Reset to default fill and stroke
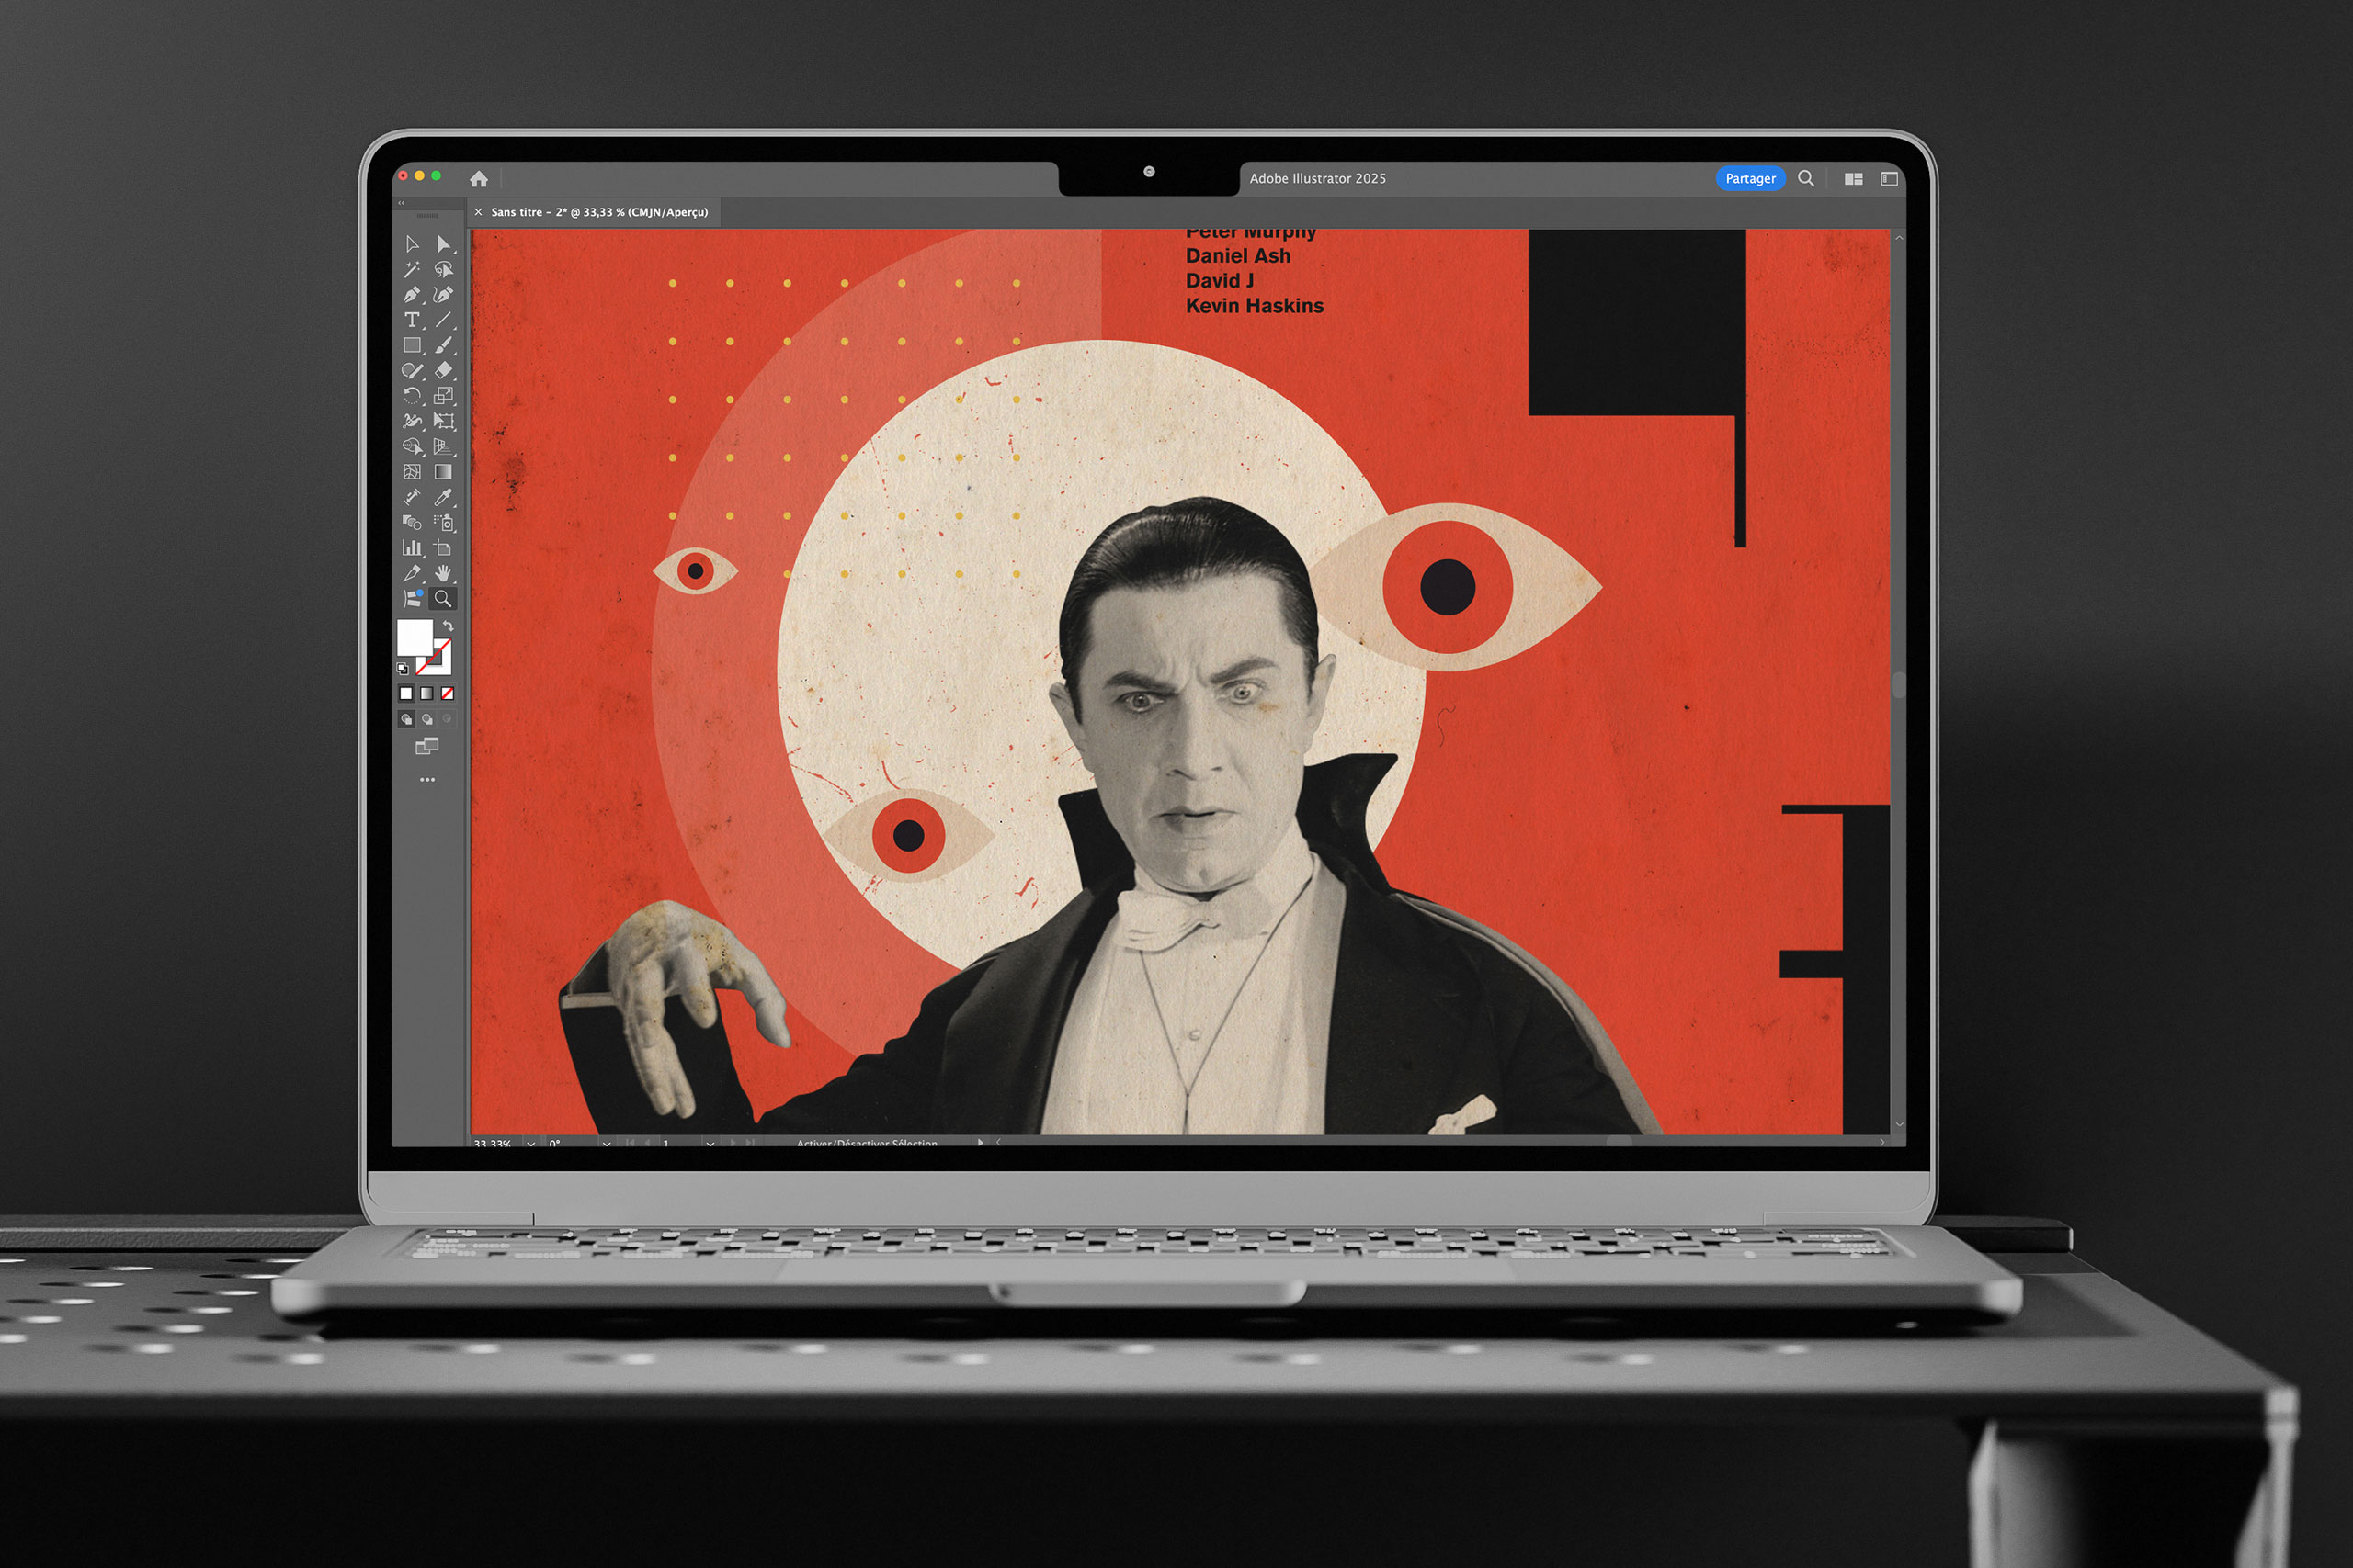The width and height of the screenshot is (2353, 1568). (x=403, y=669)
